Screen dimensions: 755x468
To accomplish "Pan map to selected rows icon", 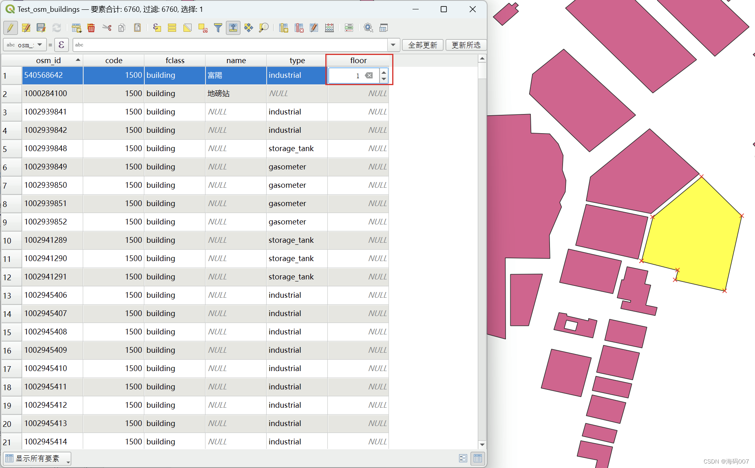I will 249,28.
